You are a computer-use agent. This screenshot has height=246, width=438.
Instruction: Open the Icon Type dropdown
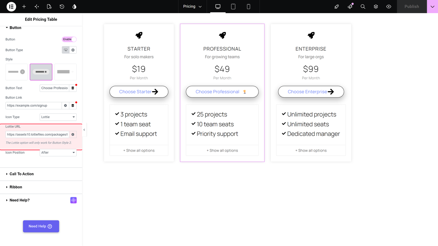coord(58,117)
